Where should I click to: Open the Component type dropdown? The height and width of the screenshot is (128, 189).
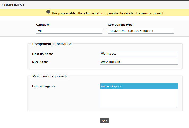[x=141, y=31]
